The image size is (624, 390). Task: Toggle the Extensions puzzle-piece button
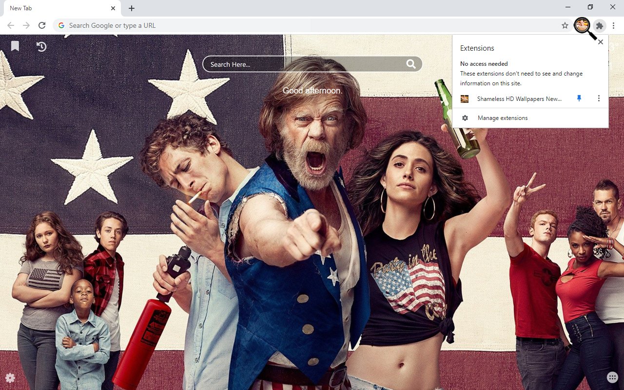click(x=600, y=25)
